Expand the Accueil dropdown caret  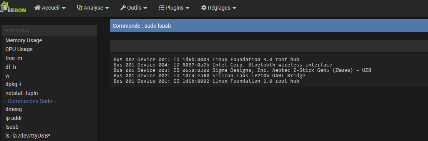tap(64, 8)
